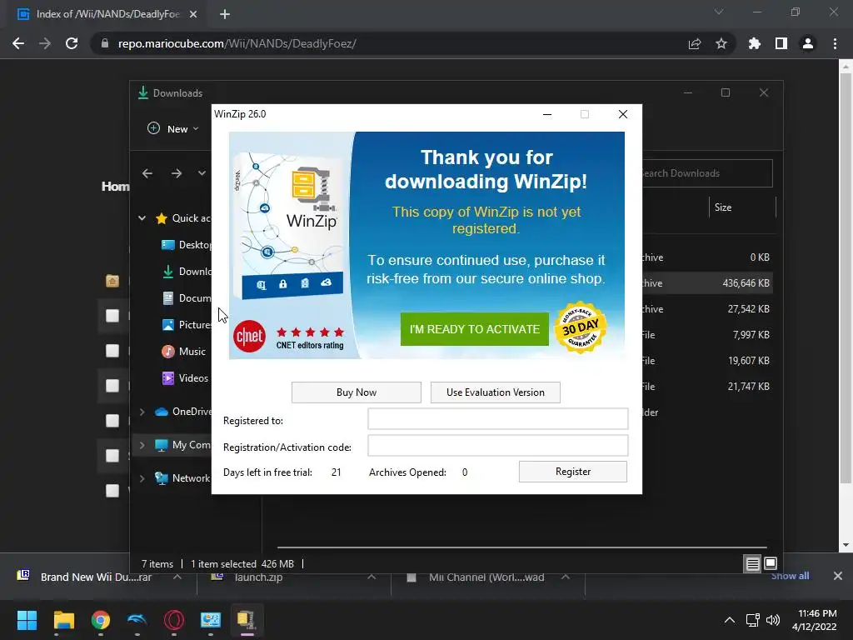Open the Chrome profile icon

click(x=808, y=43)
